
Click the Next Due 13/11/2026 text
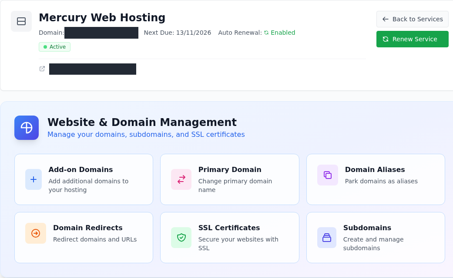point(178,33)
